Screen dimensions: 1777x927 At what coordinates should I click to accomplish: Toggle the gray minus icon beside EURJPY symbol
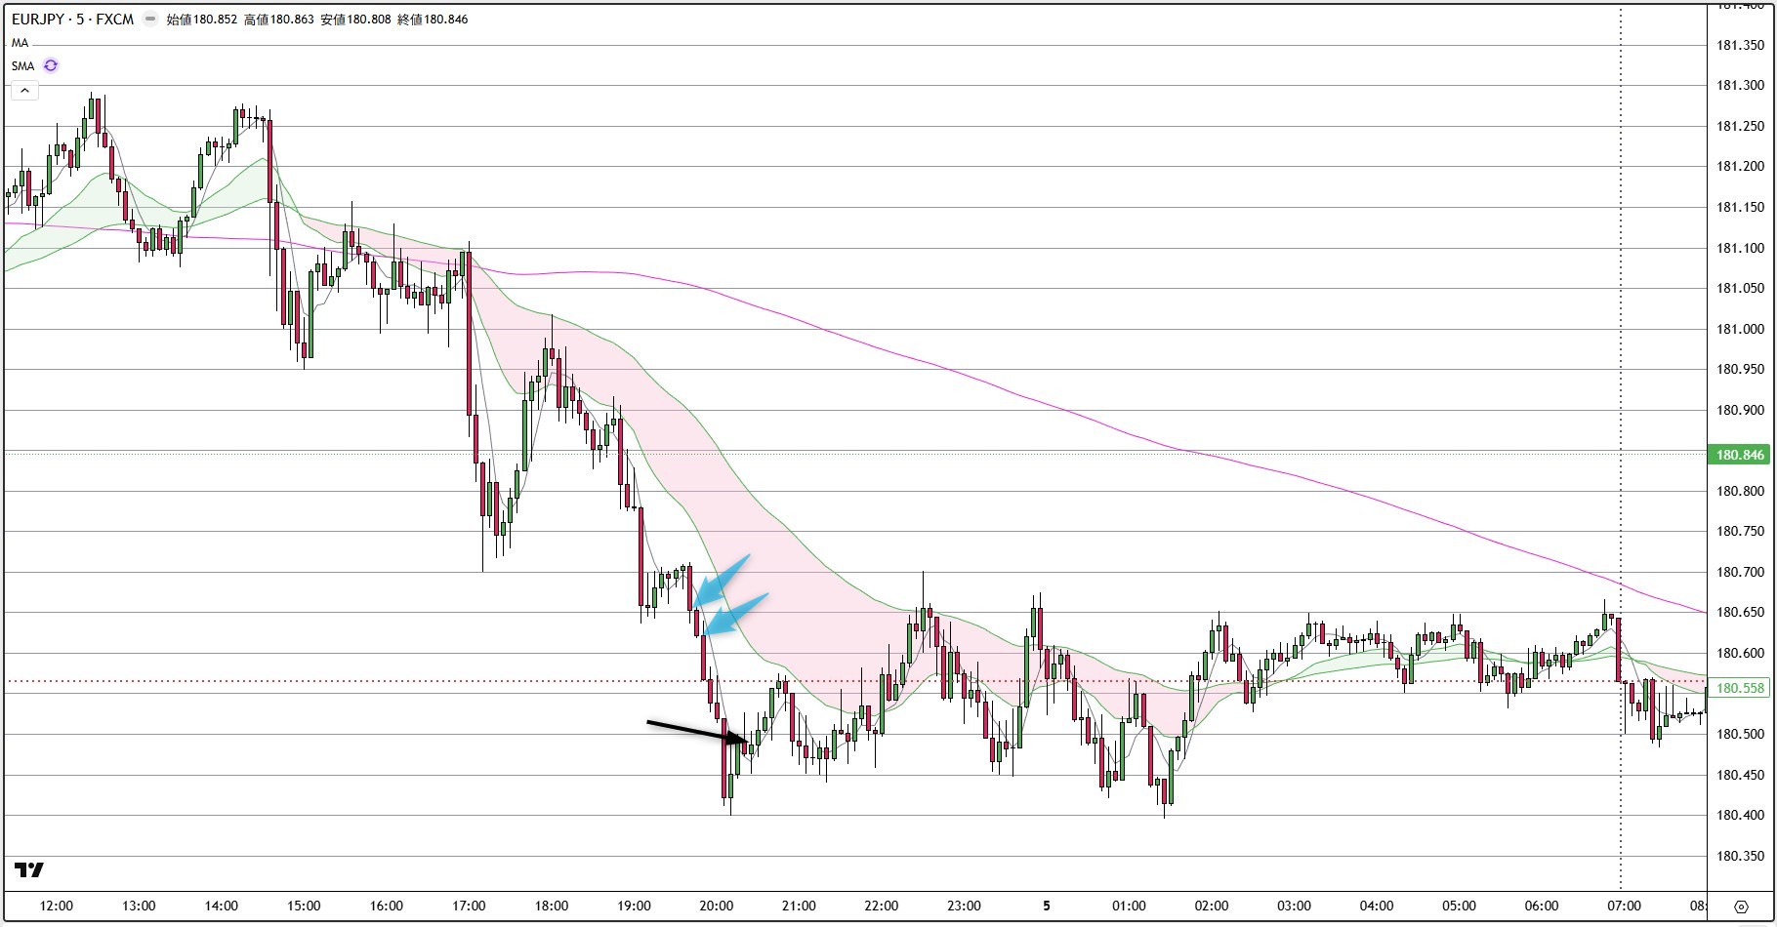148,18
